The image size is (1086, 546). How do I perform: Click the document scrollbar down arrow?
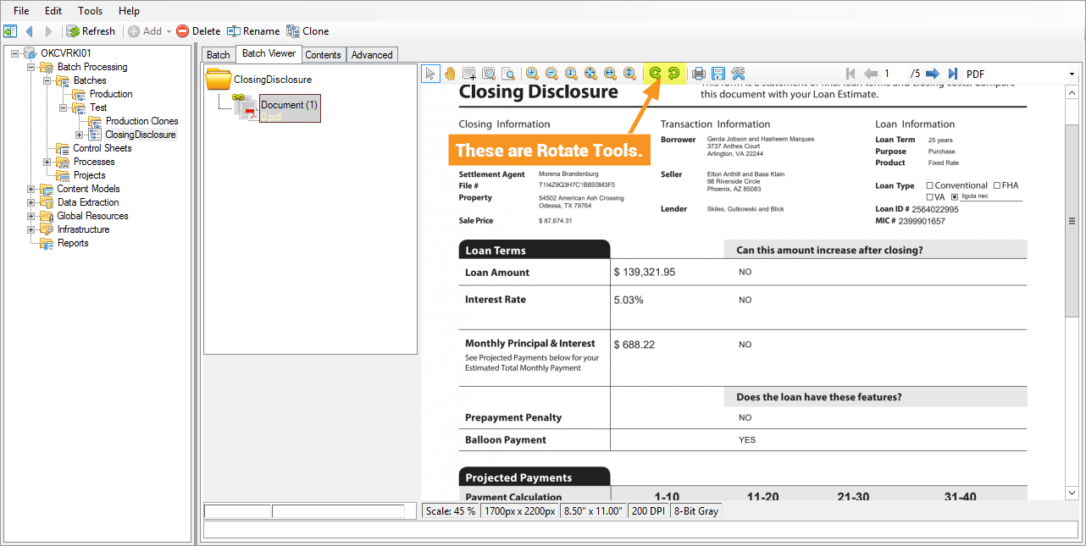pos(1072,493)
